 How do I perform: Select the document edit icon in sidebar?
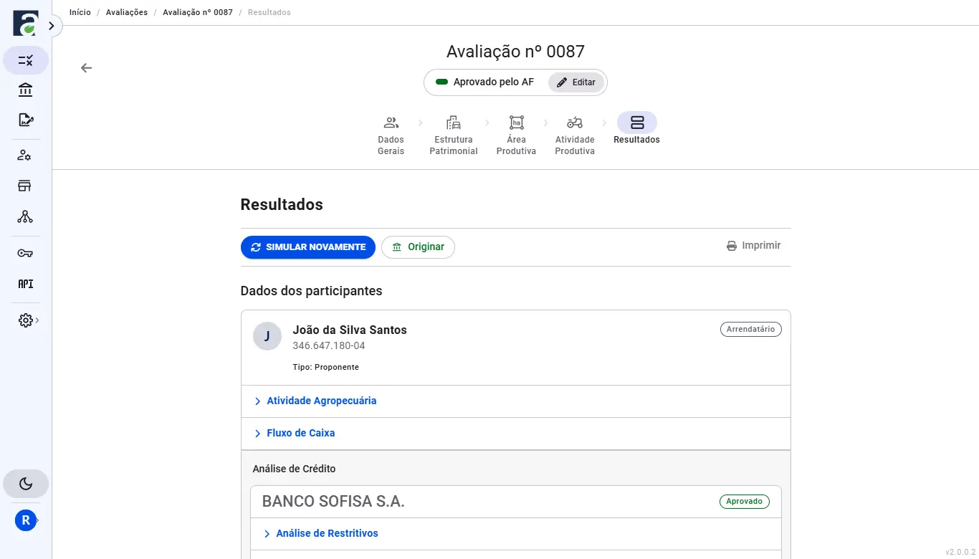(x=26, y=119)
